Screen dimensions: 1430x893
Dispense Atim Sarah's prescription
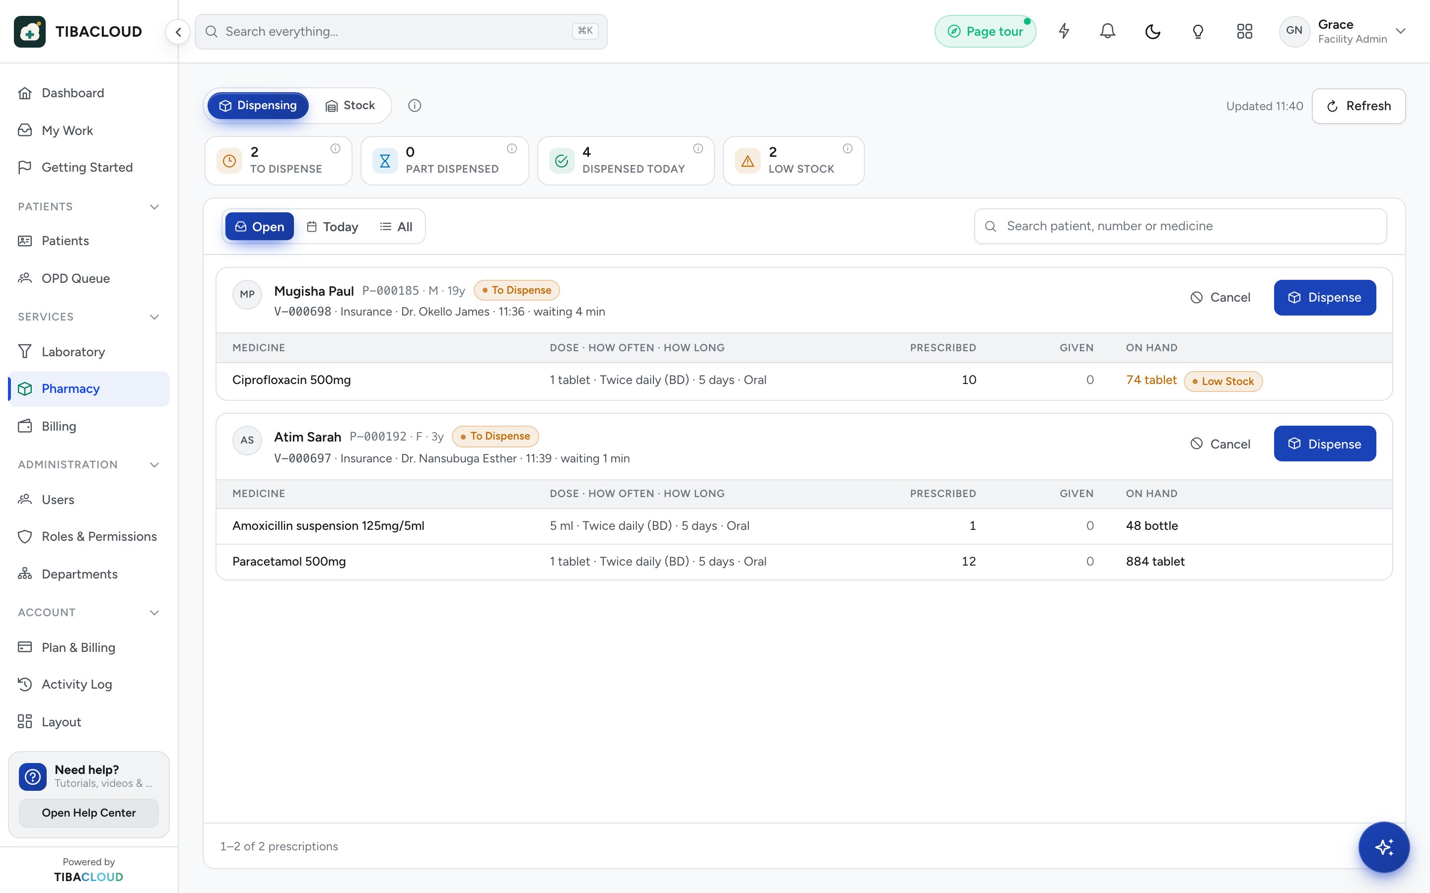coord(1324,444)
